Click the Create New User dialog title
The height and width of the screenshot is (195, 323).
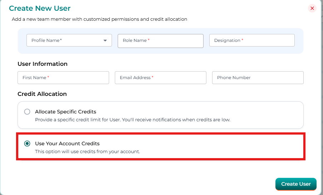point(40,8)
